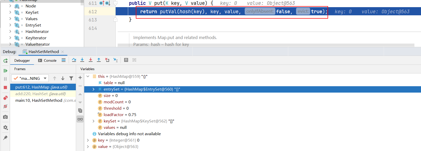Move the selected watch down

[80, 103]
